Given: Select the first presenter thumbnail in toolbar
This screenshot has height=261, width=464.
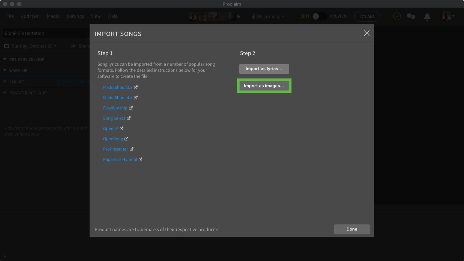Looking at the screenshot, I should [193, 16].
